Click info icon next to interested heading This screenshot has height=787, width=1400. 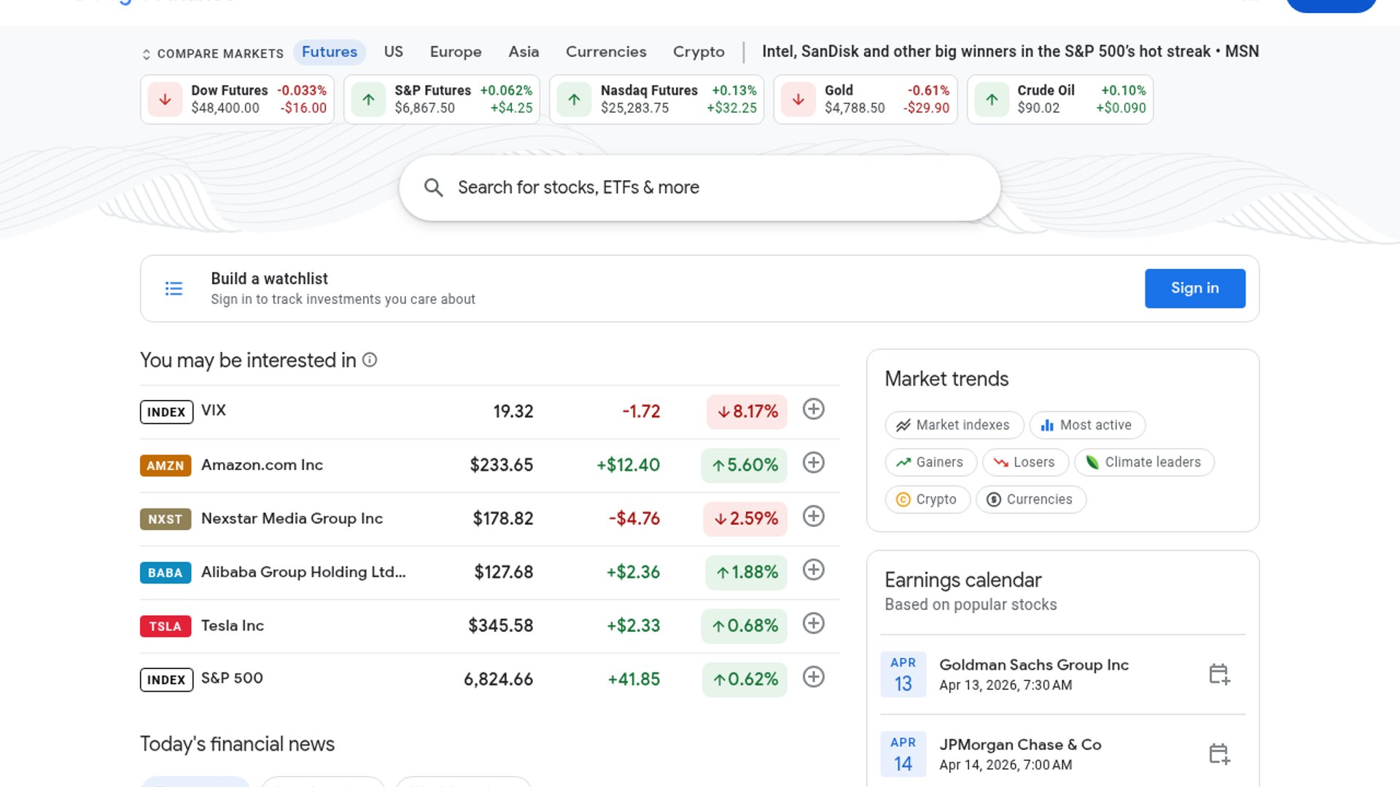coord(370,360)
